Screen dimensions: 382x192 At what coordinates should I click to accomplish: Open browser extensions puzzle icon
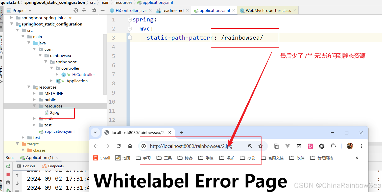point(333,146)
